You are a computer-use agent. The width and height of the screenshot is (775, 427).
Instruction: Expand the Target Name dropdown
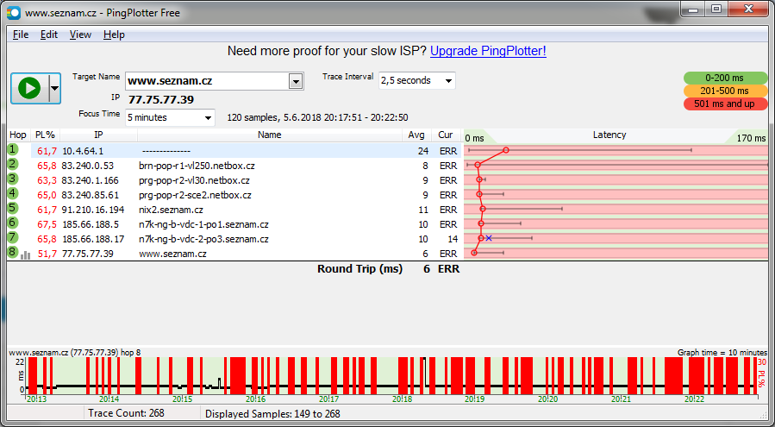click(x=296, y=81)
